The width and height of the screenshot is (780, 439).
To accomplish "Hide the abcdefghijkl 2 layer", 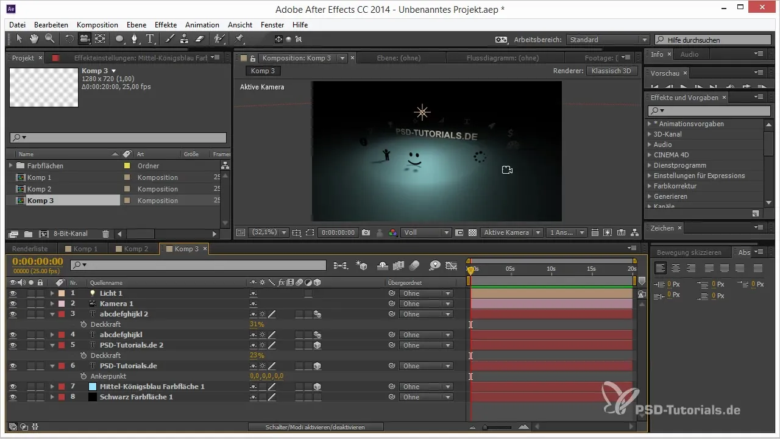I will (13, 314).
